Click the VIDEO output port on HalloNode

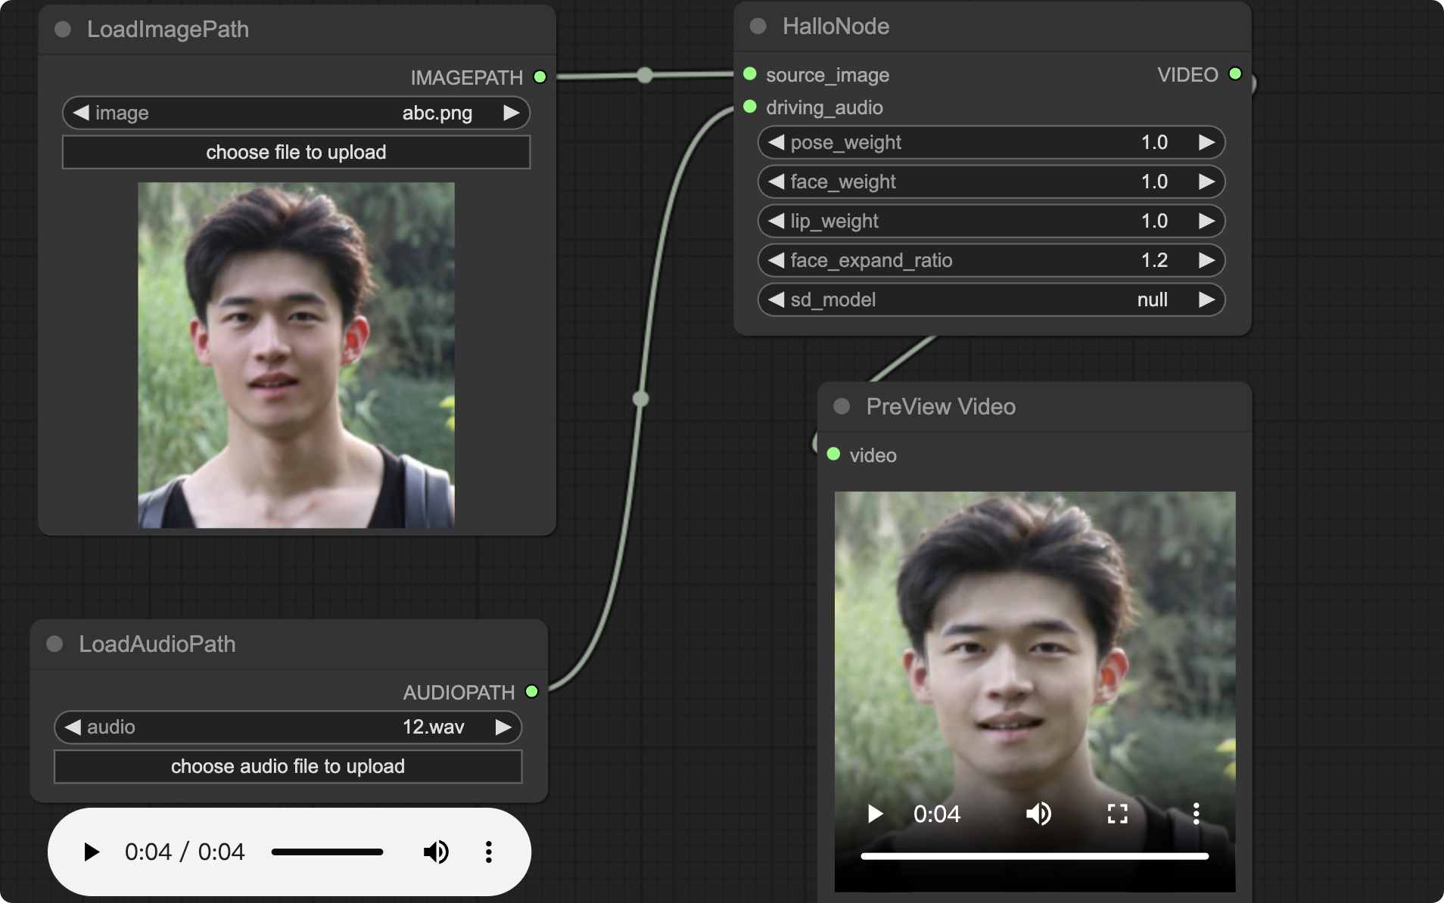(1235, 74)
